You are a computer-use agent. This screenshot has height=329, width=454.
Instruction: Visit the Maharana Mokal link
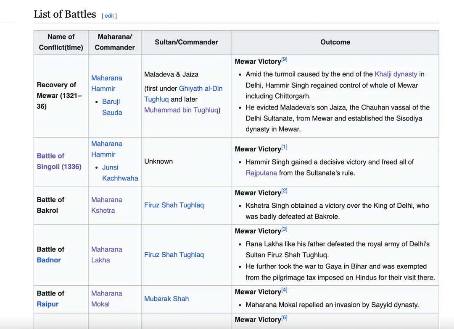click(106, 299)
